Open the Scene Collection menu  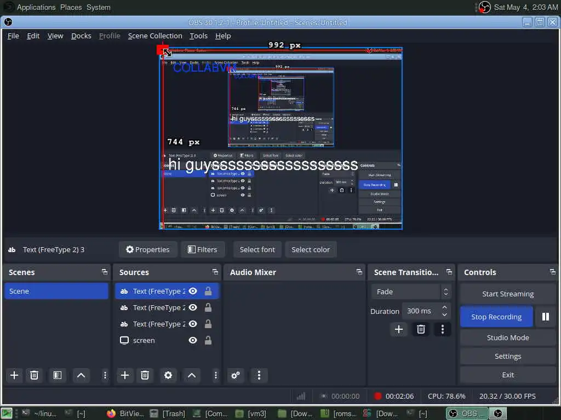click(155, 36)
